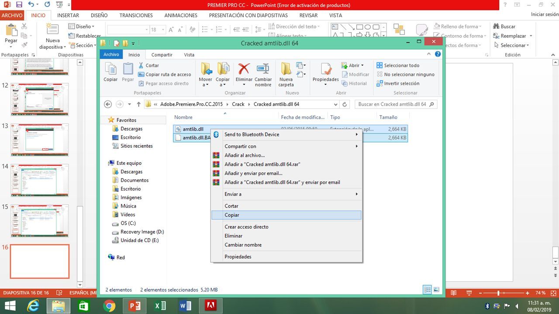Click Copiar ruta de acceso

(x=165, y=75)
